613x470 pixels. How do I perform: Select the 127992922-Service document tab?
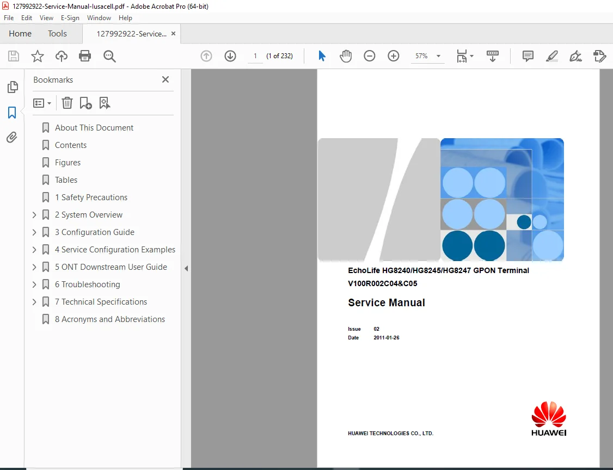pos(131,34)
